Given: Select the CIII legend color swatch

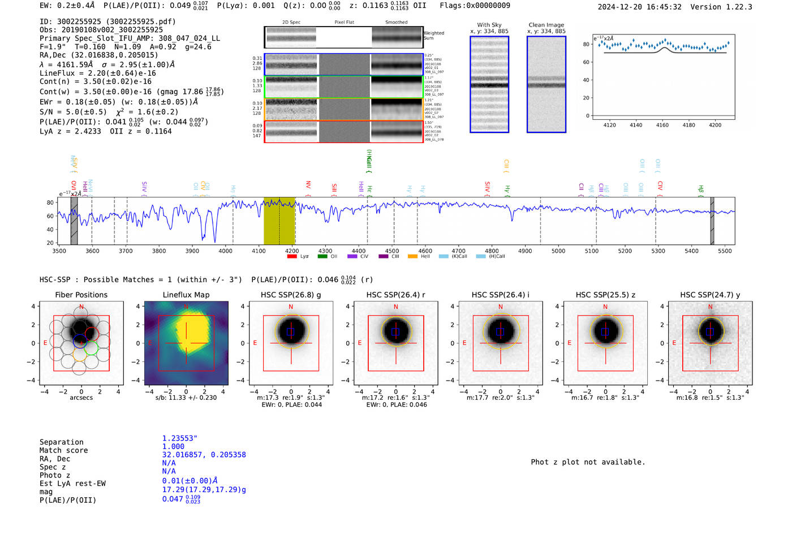Looking at the screenshot, I should [383, 256].
